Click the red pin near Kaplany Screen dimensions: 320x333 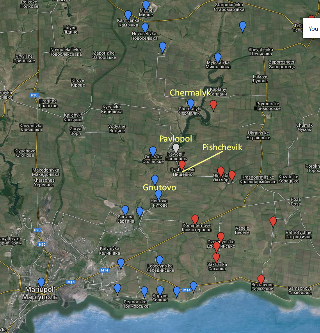pyautogui.click(x=213, y=105)
